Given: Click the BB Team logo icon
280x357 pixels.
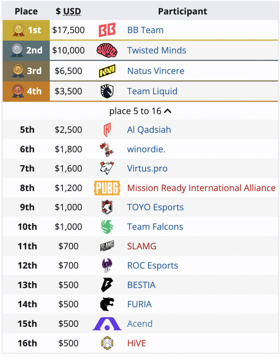Looking at the screenshot, I should pyautogui.click(x=107, y=30).
